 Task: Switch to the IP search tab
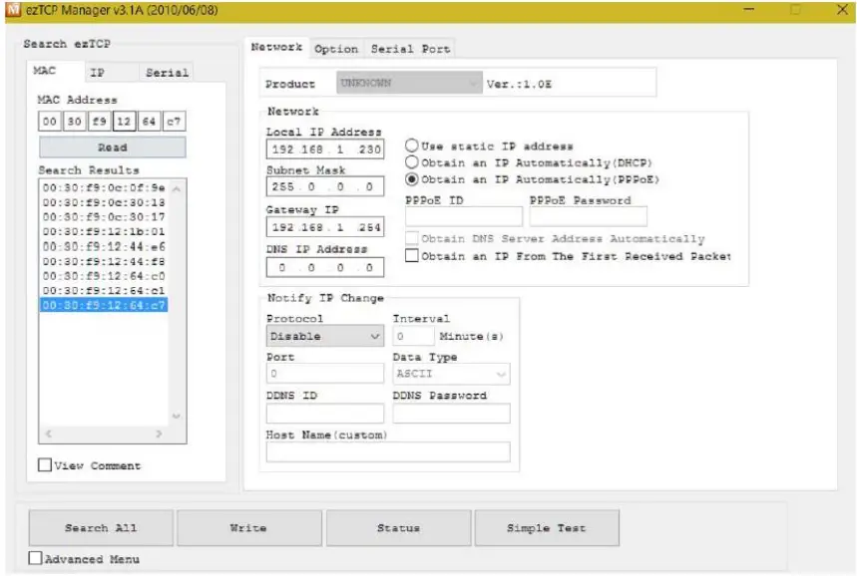97,73
